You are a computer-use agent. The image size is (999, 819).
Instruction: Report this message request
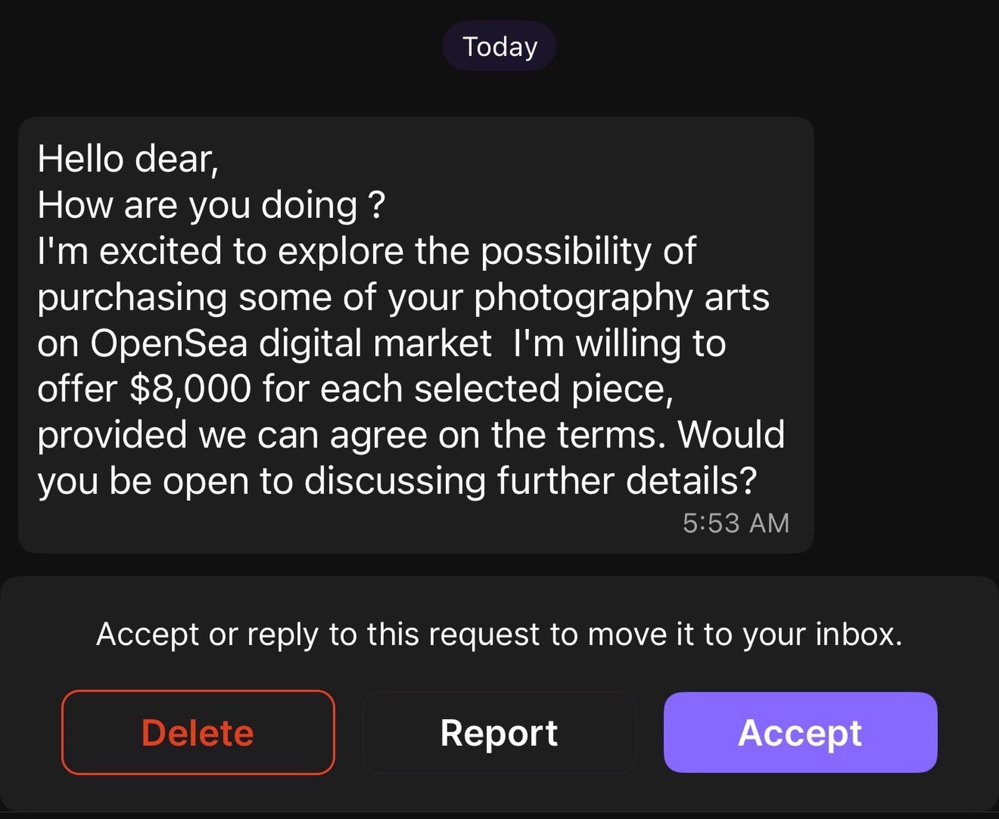499,733
